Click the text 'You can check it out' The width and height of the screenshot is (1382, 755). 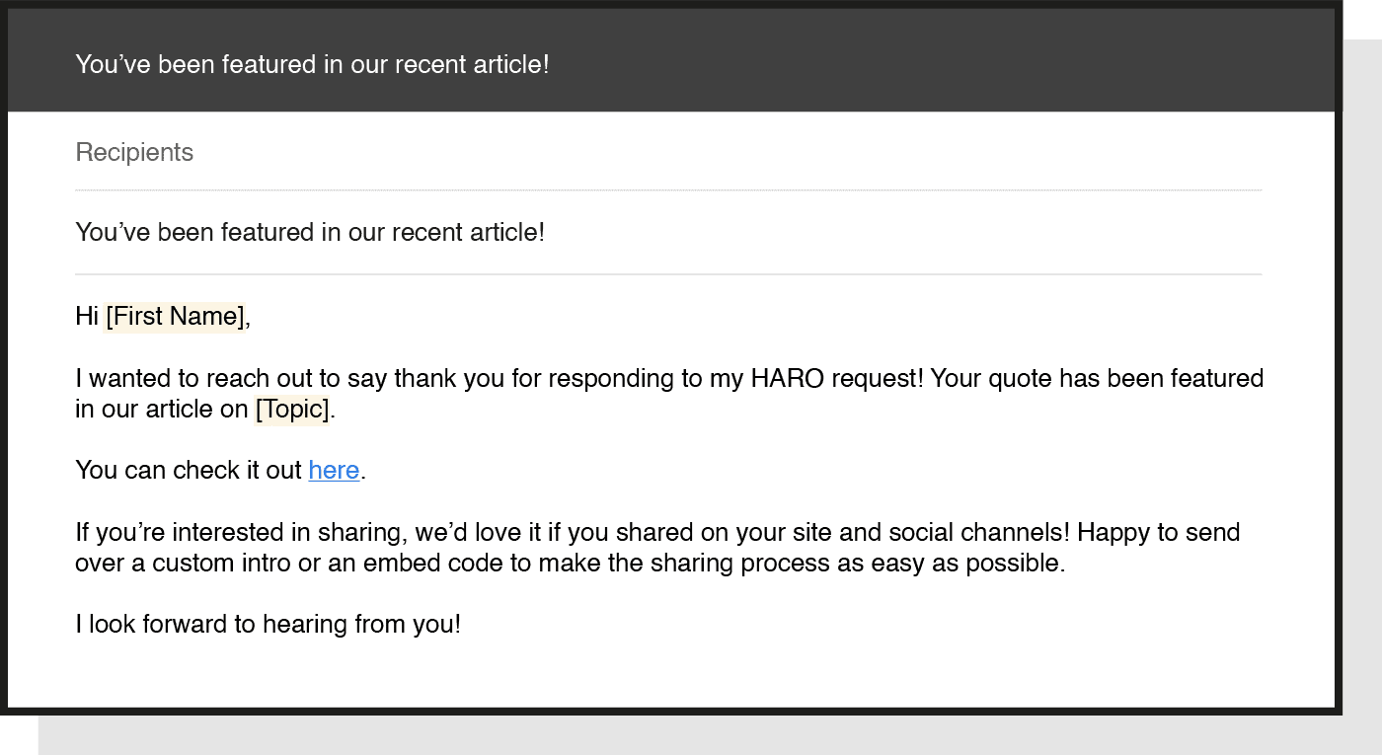[189, 471]
